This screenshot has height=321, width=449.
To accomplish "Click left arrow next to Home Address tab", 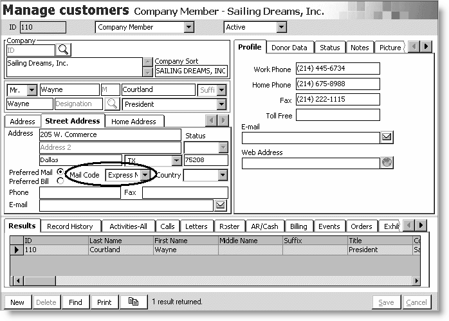I will pyautogui.click(x=212, y=120).
